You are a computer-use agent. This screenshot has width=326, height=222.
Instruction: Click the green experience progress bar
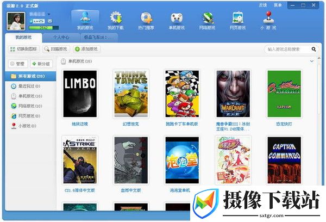[x=44, y=28]
